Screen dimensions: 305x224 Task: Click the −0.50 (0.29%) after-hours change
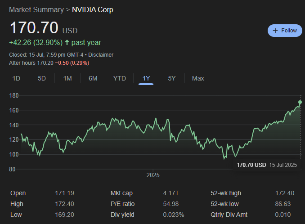tap(72, 63)
